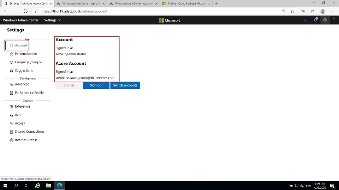Viewport: 339px width, 190px height.
Task: Open the browser profile avatar
Action: click(323, 11)
